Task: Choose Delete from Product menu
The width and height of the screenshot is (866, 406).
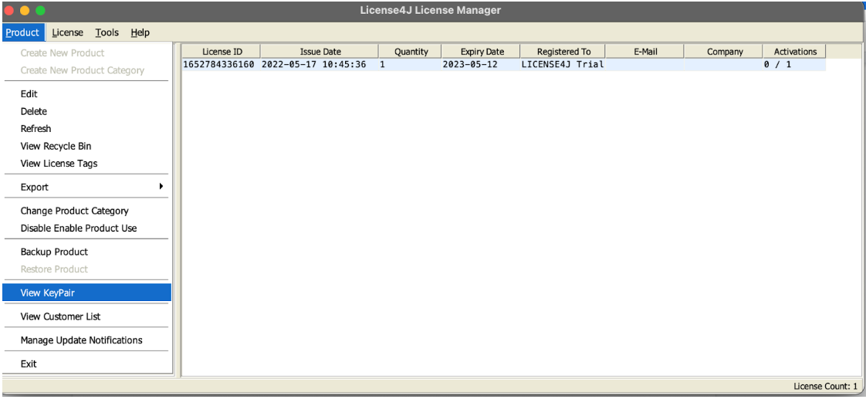Action: coord(34,111)
